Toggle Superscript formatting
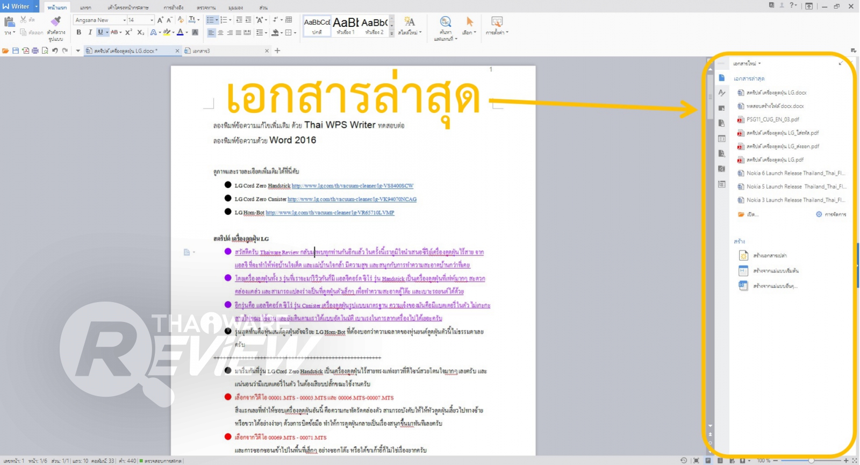 (128, 32)
